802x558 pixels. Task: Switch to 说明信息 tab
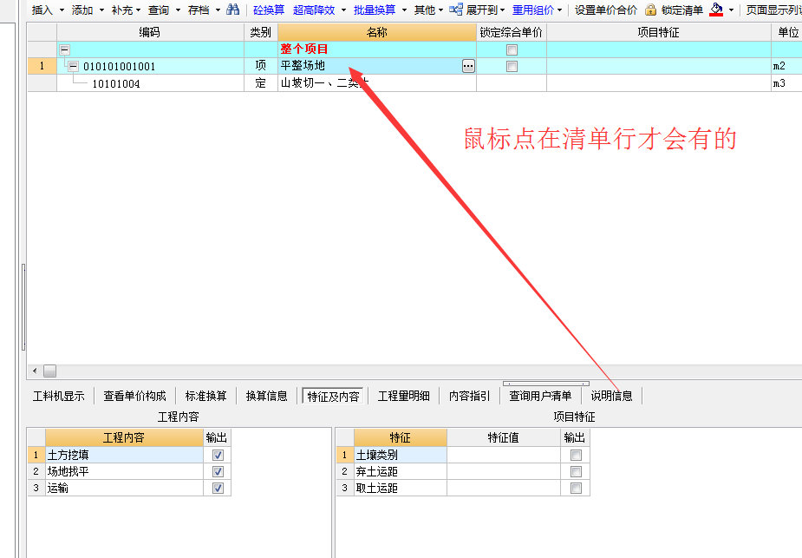point(612,396)
